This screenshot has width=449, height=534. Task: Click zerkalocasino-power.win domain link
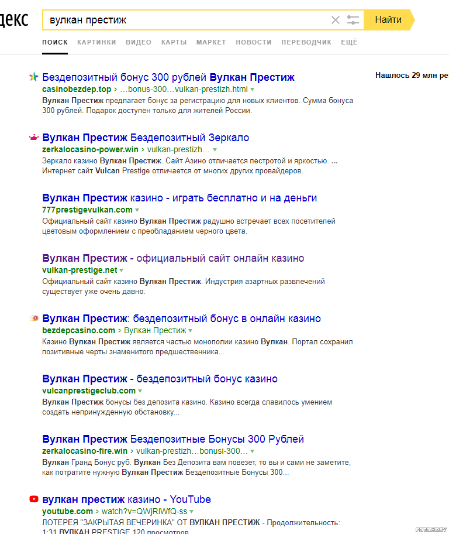[90, 149]
